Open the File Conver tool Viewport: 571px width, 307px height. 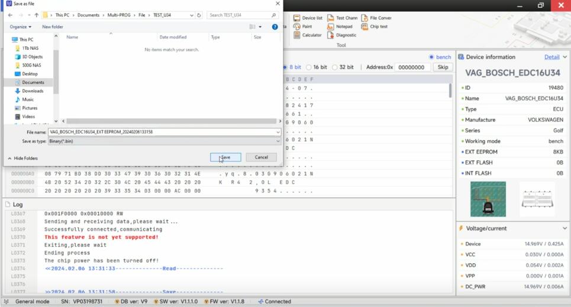point(376,18)
